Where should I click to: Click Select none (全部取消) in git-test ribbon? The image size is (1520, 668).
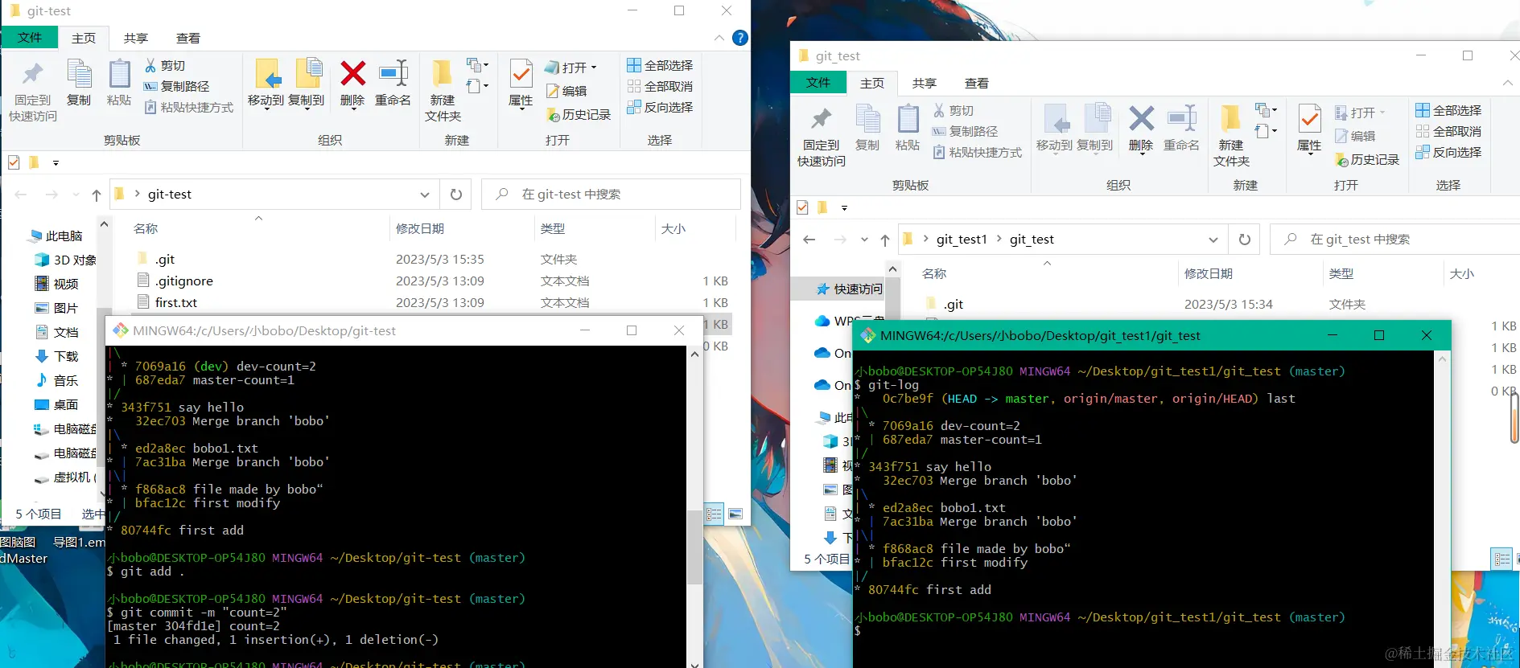pos(660,86)
